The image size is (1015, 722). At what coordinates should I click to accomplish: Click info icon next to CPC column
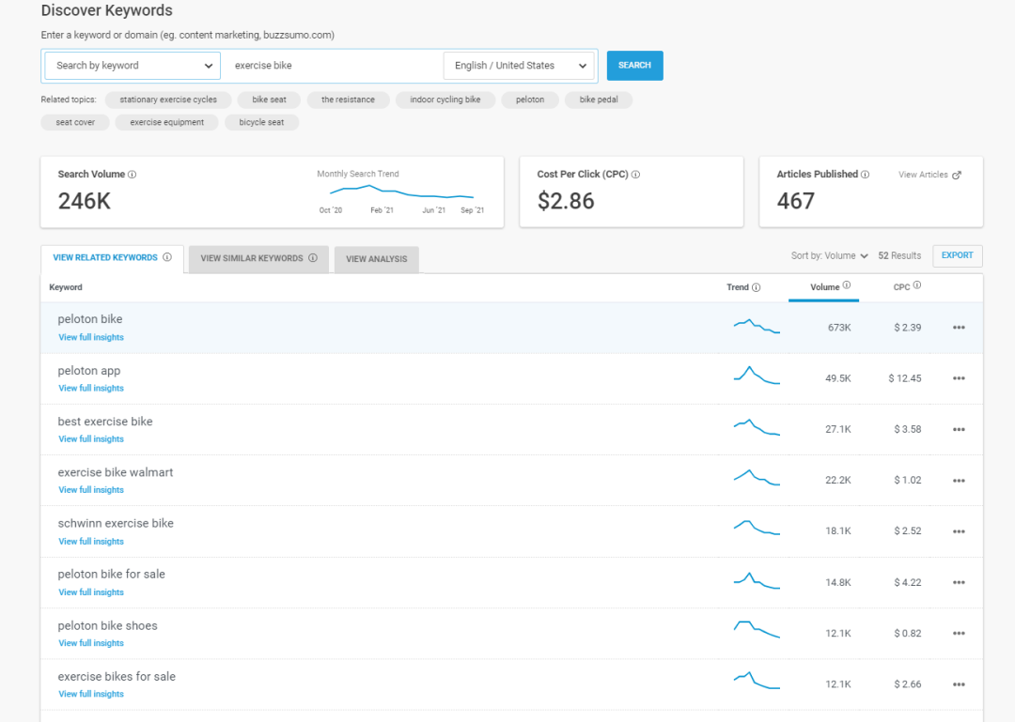(x=917, y=286)
